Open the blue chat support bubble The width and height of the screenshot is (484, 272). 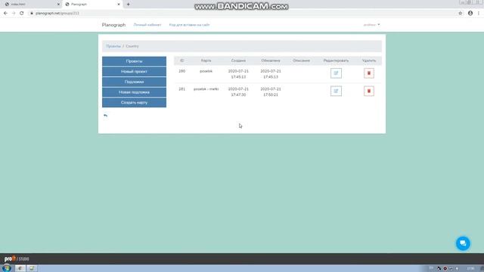(x=463, y=243)
